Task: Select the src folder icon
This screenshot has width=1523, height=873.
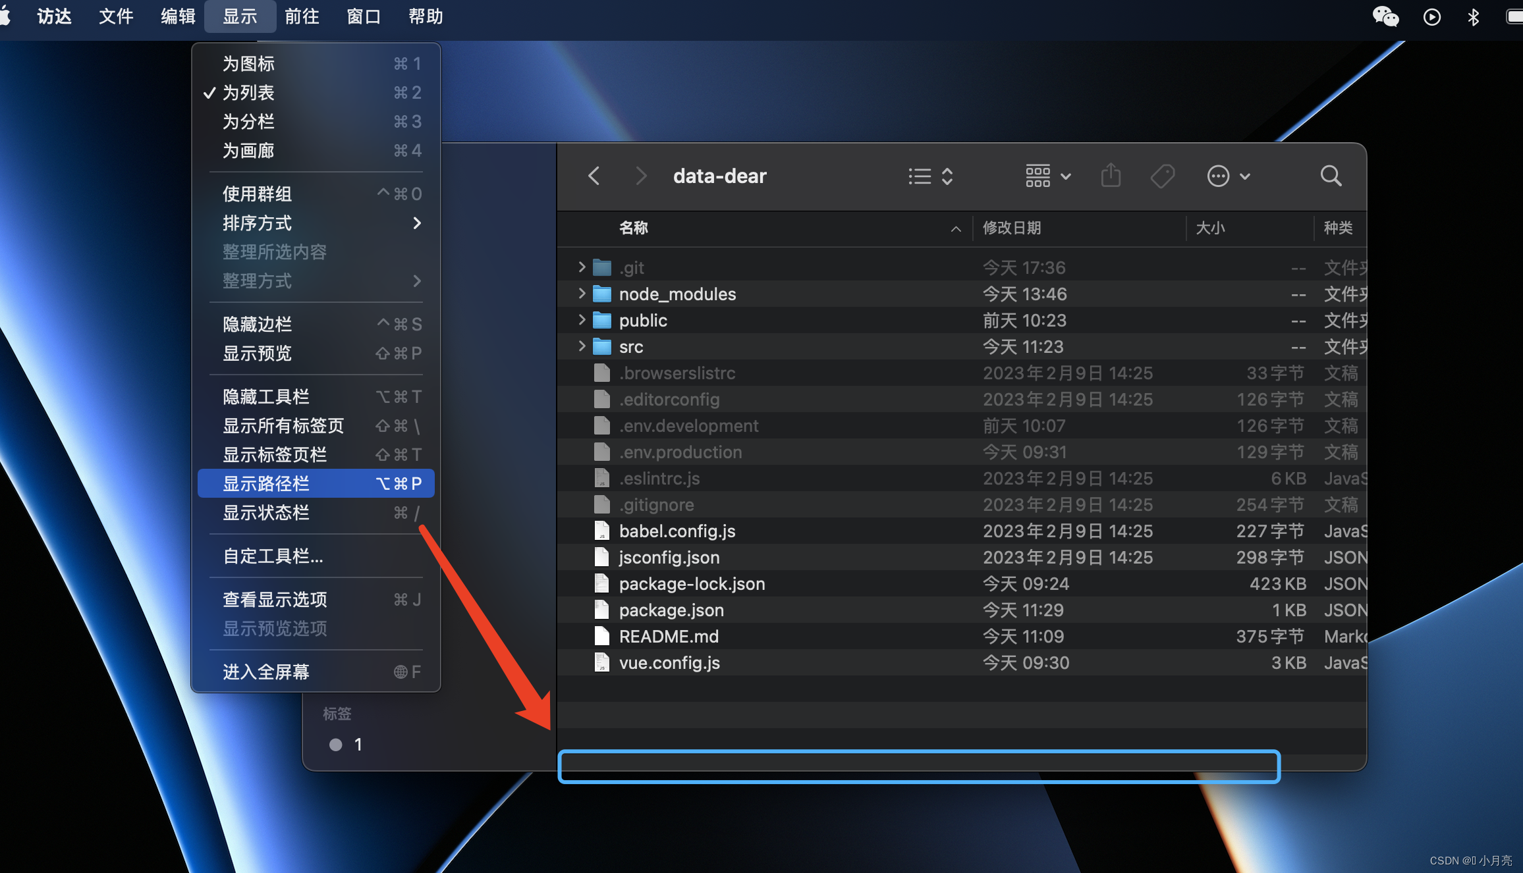Action: point(601,346)
